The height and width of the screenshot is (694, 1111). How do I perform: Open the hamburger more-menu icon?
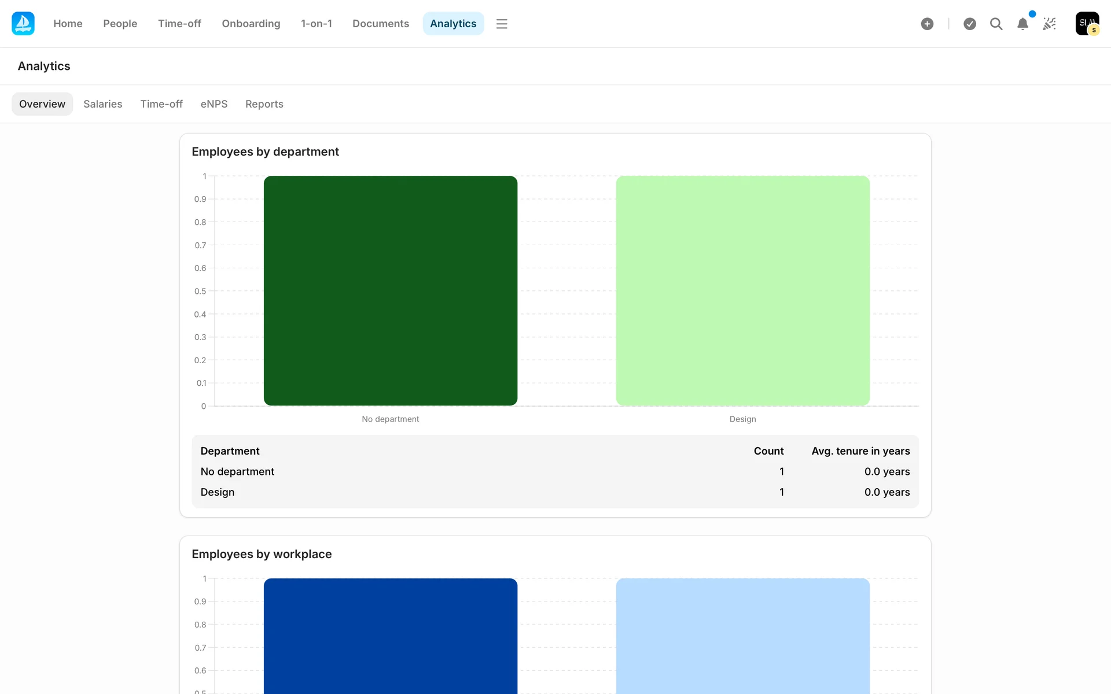(502, 24)
